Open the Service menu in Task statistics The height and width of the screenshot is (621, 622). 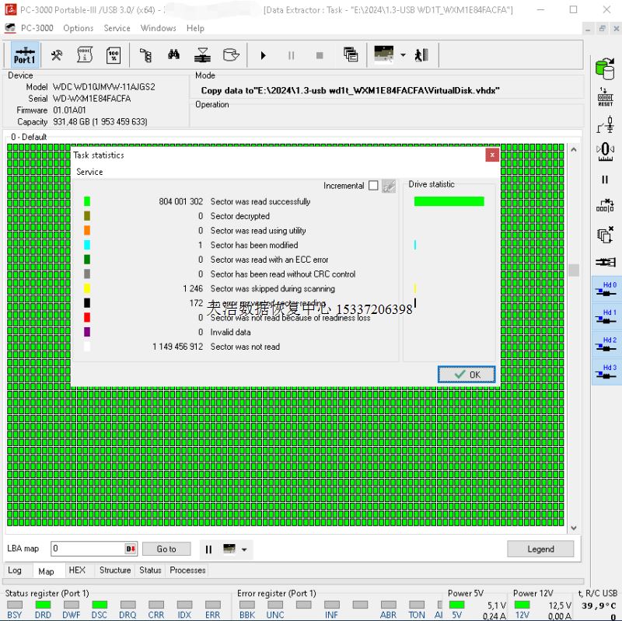[x=89, y=172]
